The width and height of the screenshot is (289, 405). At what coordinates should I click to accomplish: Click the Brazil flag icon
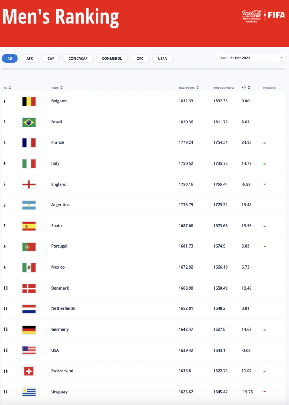[x=28, y=122]
